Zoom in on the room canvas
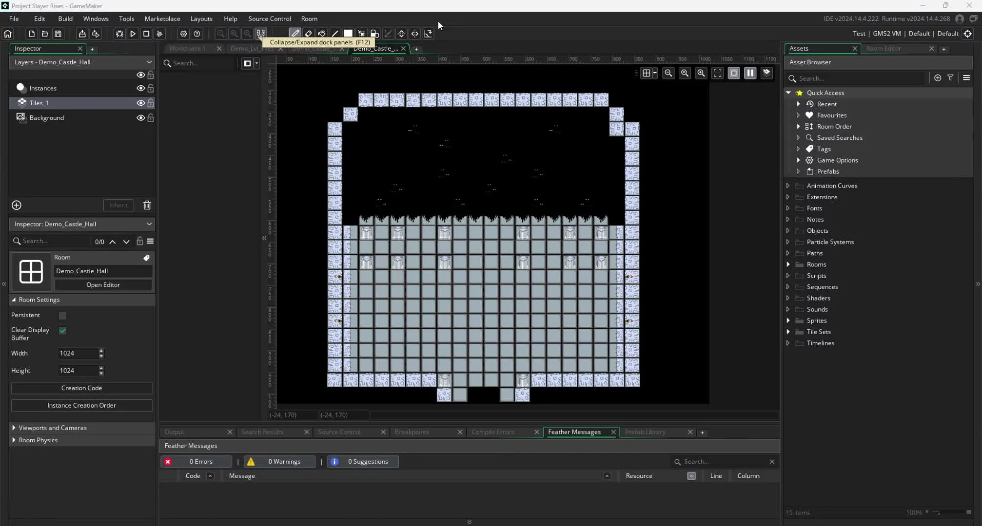 coord(701,73)
